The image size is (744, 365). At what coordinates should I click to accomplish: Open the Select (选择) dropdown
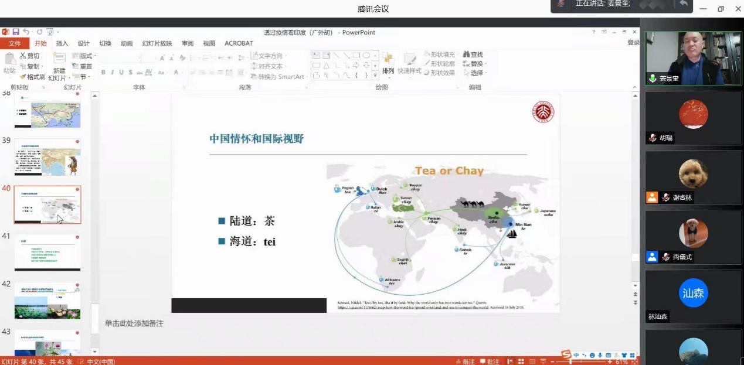click(475, 73)
